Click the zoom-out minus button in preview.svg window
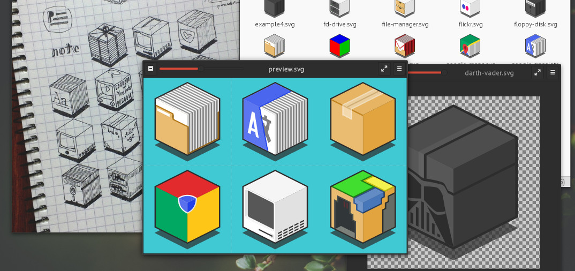The width and height of the screenshot is (575, 271). 150,69
